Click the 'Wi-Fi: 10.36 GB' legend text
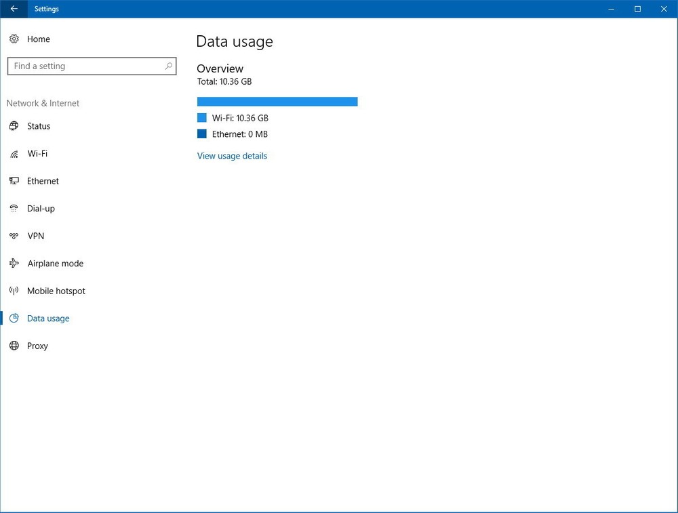The height and width of the screenshot is (513, 678). point(240,118)
